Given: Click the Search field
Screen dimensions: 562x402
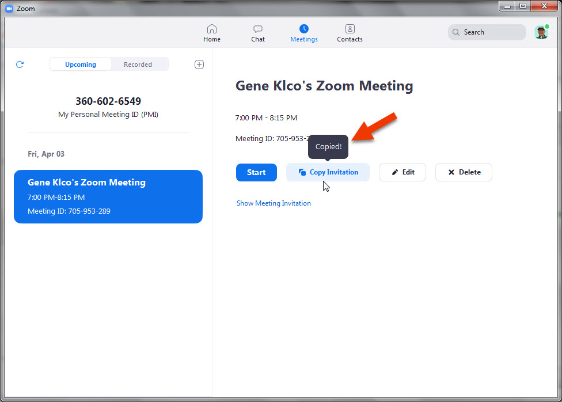Looking at the screenshot, I should [x=487, y=32].
